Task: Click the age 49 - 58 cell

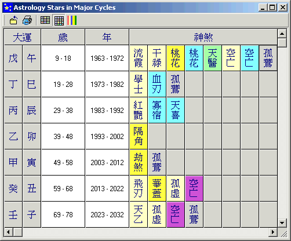Action: [63, 162]
